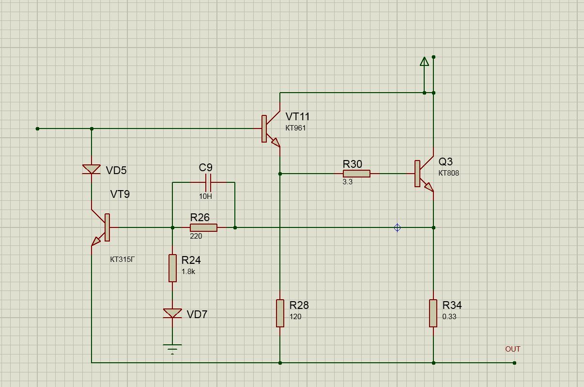Viewport: 584px width, 387px height.
Task: Select the "R26" reference label
Action: [200, 217]
